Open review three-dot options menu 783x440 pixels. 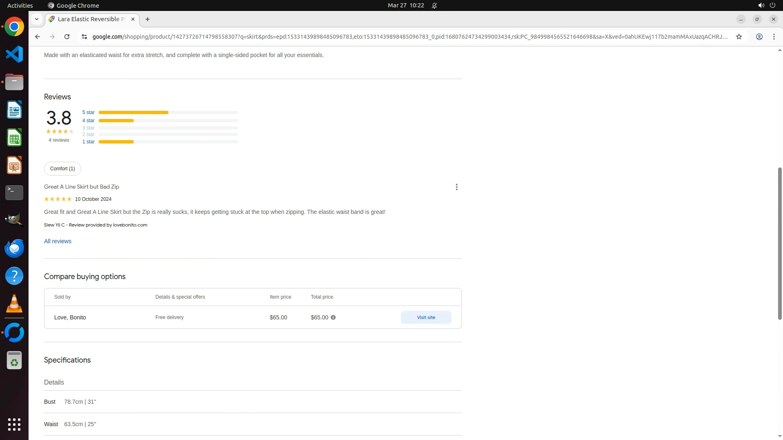456,187
